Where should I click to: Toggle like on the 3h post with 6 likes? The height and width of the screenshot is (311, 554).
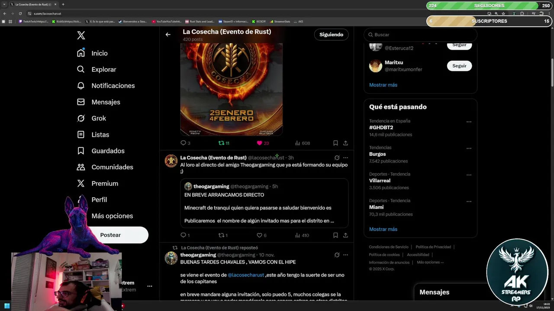coord(259,235)
